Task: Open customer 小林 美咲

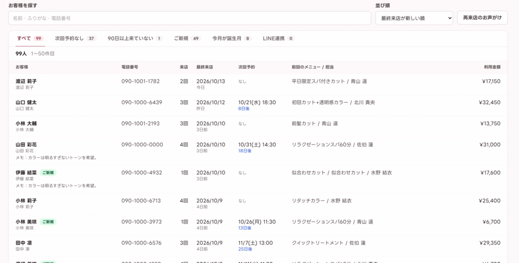Action: (26, 222)
